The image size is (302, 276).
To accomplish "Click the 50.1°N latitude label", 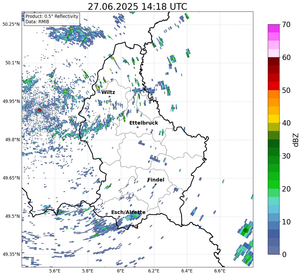I will point(13,63).
